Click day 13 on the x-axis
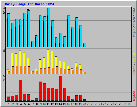 (x=56, y=104)
